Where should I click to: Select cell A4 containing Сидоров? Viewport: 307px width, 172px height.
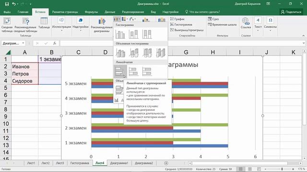pyautogui.click(x=25, y=81)
